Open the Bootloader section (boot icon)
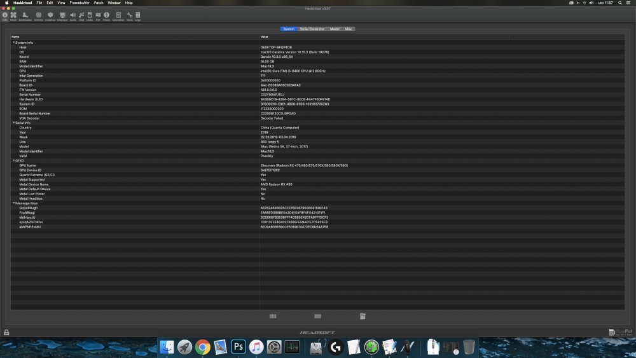Viewport: 636px width, 358px height. pos(25,17)
